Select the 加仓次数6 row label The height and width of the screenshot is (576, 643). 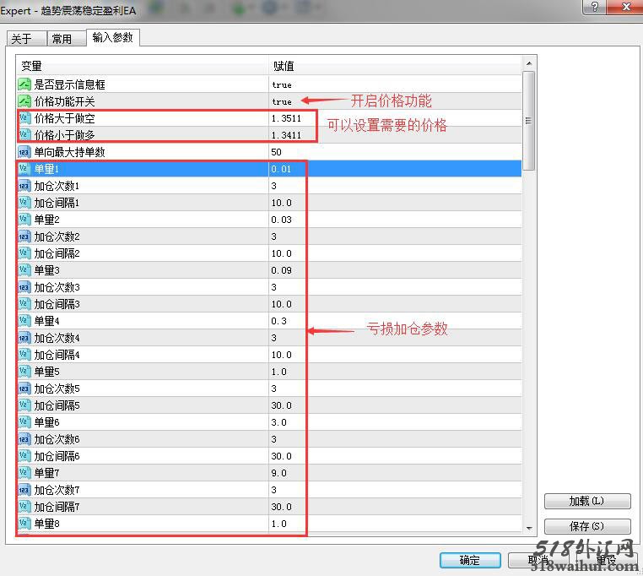click(x=57, y=439)
